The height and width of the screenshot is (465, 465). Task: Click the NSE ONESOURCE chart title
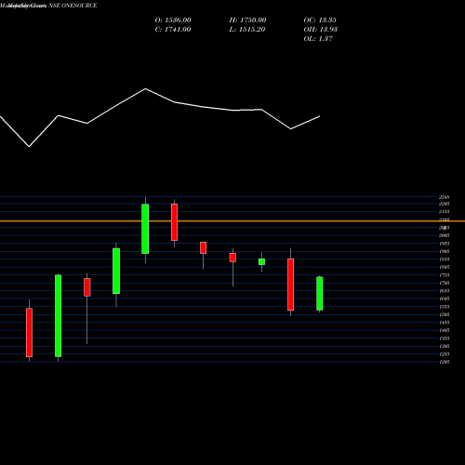click(x=73, y=6)
